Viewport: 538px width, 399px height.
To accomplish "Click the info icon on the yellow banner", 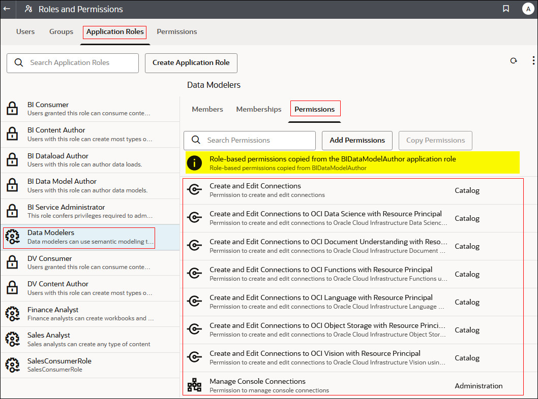I will tap(195, 162).
